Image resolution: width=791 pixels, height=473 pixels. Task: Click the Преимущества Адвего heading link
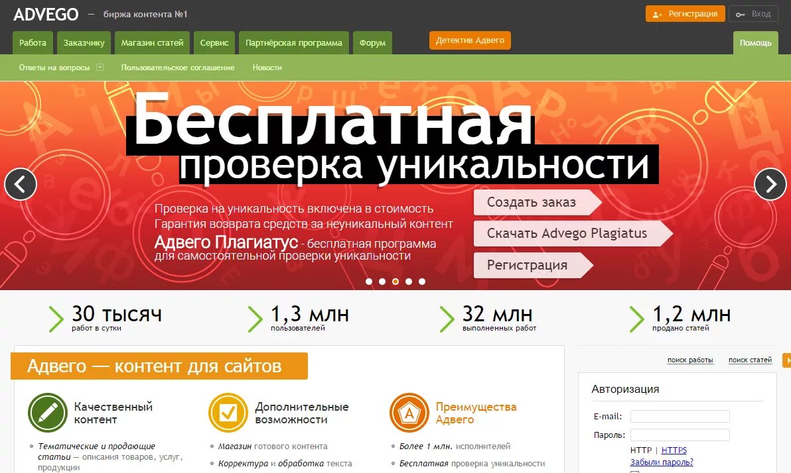pos(476,413)
